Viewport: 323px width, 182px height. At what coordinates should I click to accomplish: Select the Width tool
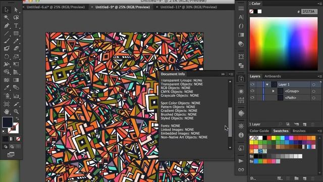tap(7, 64)
